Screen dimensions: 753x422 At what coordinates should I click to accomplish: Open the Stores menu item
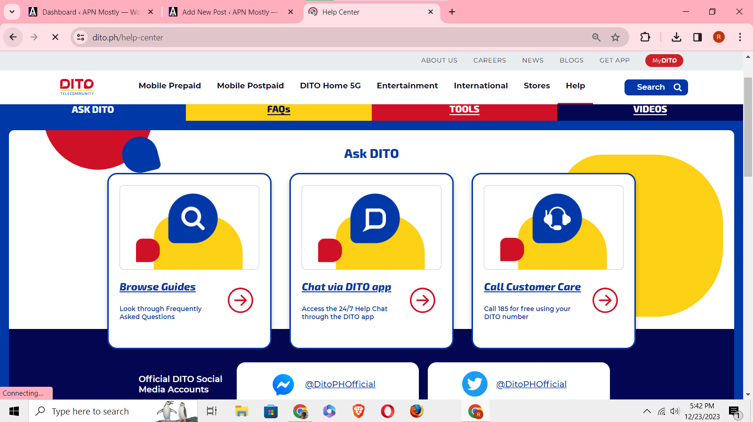tap(537, 86)
